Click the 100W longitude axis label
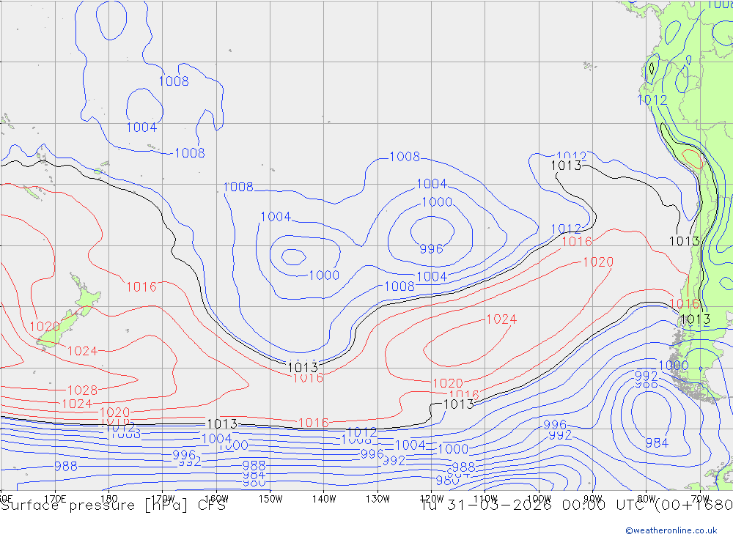Image resolution: width=733 pixels, height=537 pixels. click(539, 499)
